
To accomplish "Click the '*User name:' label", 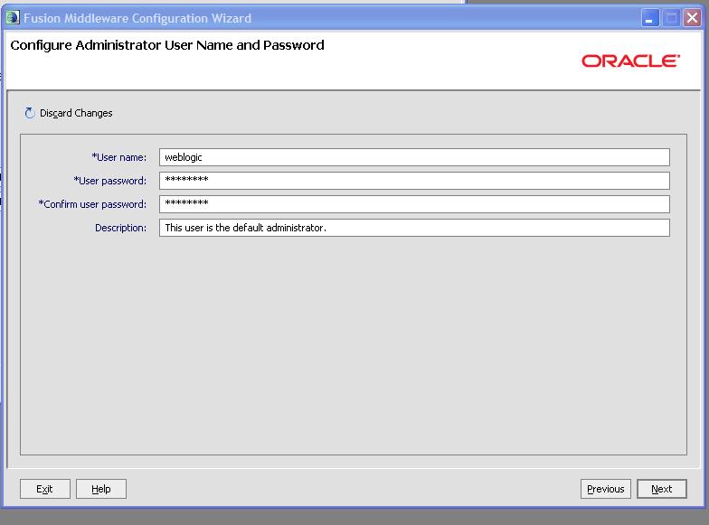I will 119,157.
